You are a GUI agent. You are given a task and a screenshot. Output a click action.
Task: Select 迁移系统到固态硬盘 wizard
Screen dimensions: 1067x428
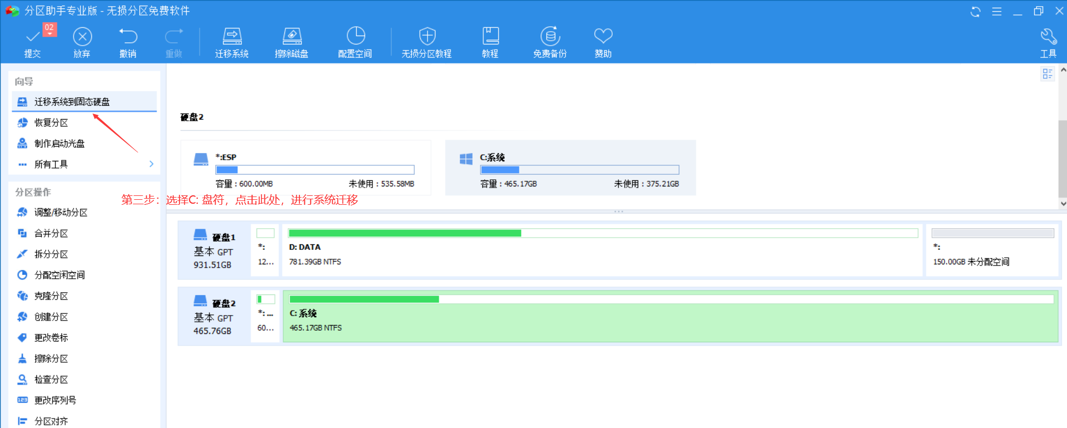tap(84, 102)
